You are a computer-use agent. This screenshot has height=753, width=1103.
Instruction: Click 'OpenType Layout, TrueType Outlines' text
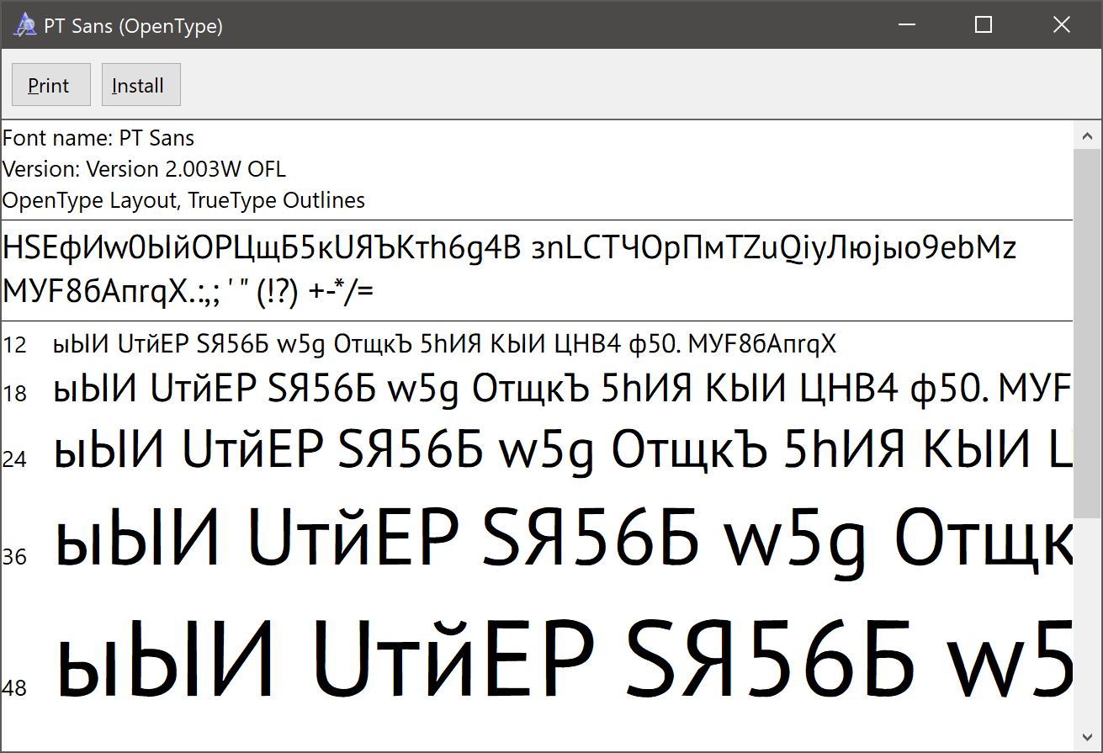[183, 200]
